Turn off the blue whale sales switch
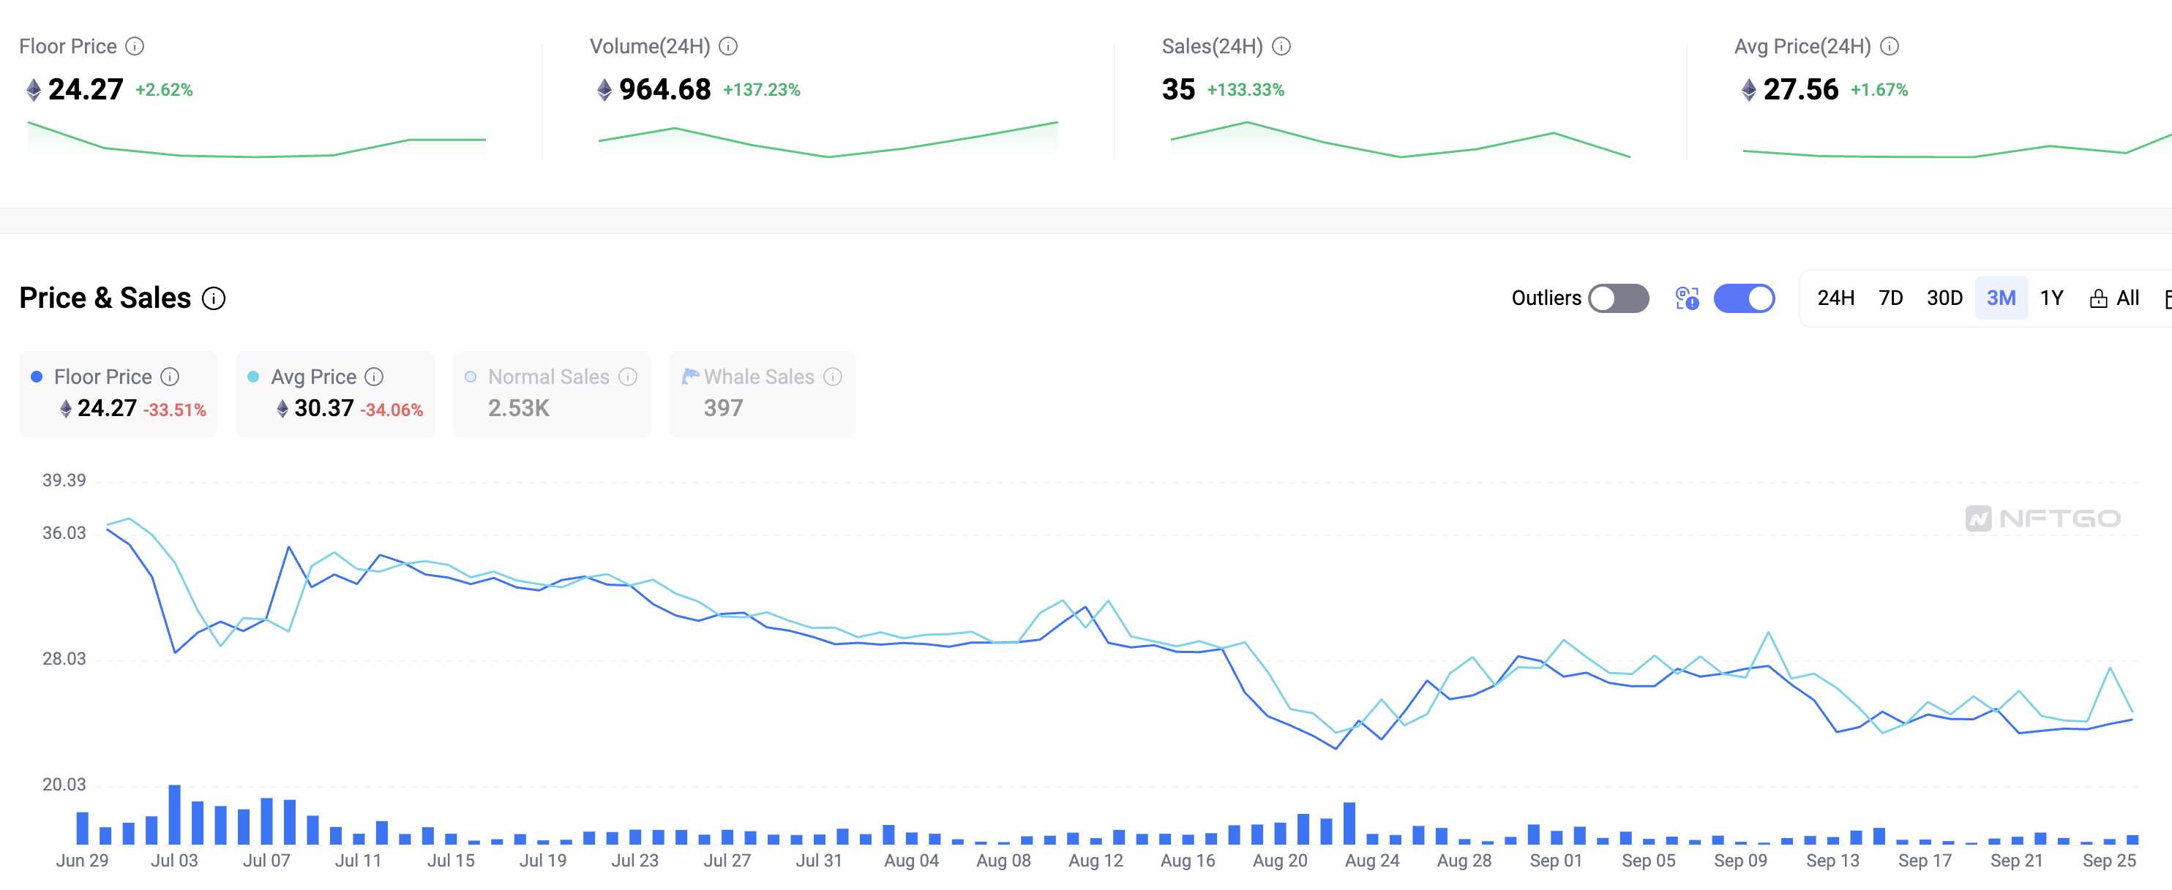2172x890 pixels. 1744,298
